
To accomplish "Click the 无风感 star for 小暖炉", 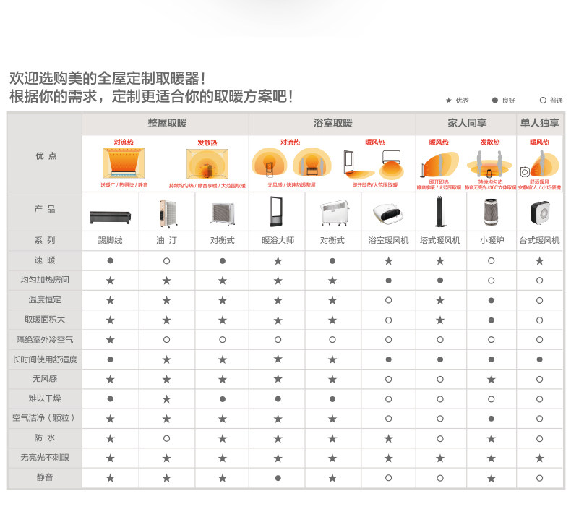I will coord(491,379).
